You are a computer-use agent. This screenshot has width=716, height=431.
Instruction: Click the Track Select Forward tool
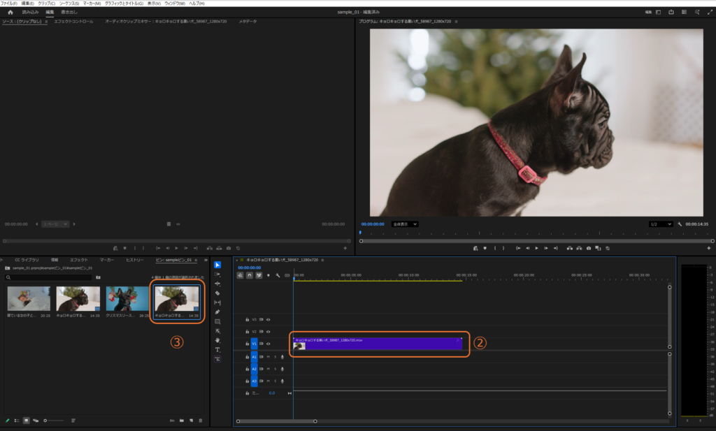pos(217,275)
